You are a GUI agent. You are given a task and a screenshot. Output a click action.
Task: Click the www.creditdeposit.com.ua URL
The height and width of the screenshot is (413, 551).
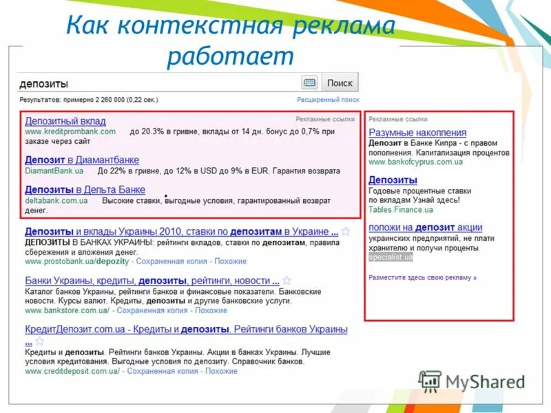72,371
